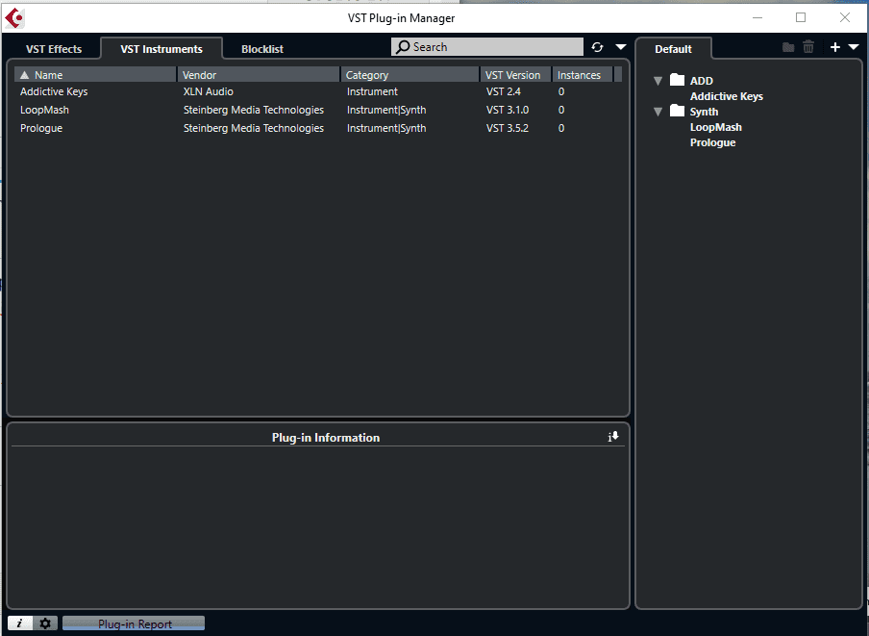Screen dimensions: 869x636
Task: Collapse the Synth folder triangle
Action: (x=658, y=112)
